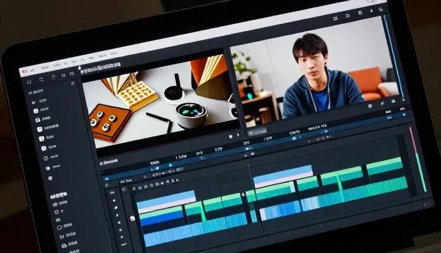The height and width of the screenshot is (253, 441).
Task: Click the camera icon in the lower sidebar section
Action: coord(55,204)
